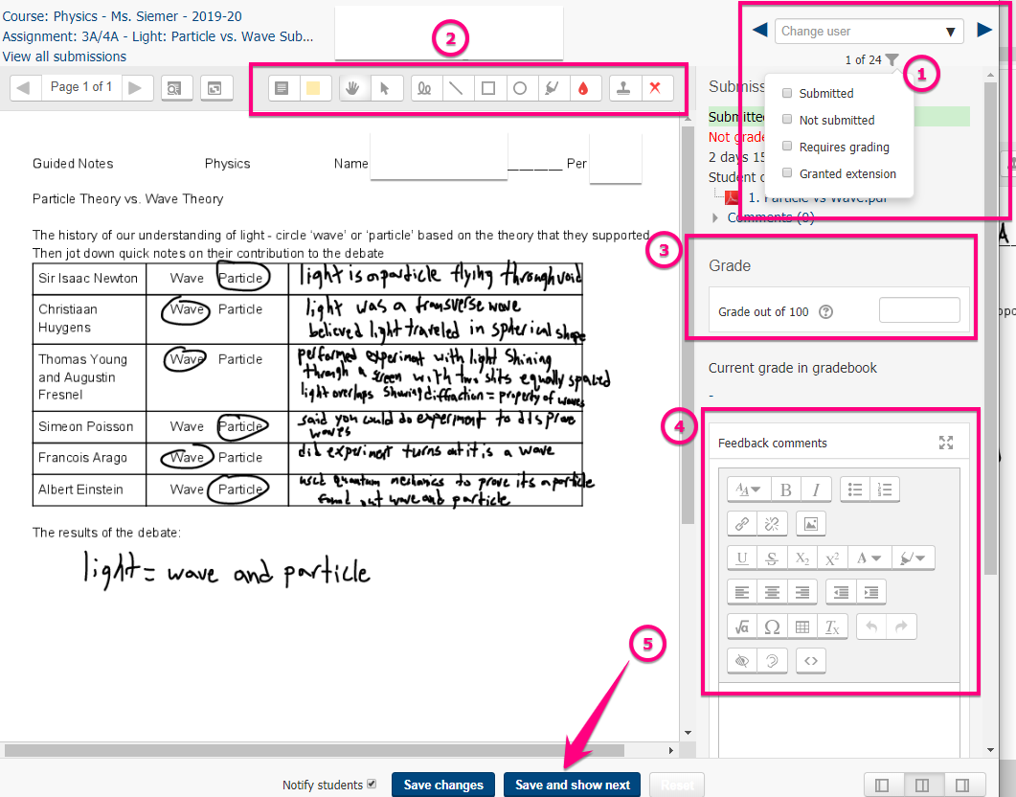This screenshot has height=797, width=1016.
Task: Check the Requires grading filter
Action: click(x=787, y=148)
